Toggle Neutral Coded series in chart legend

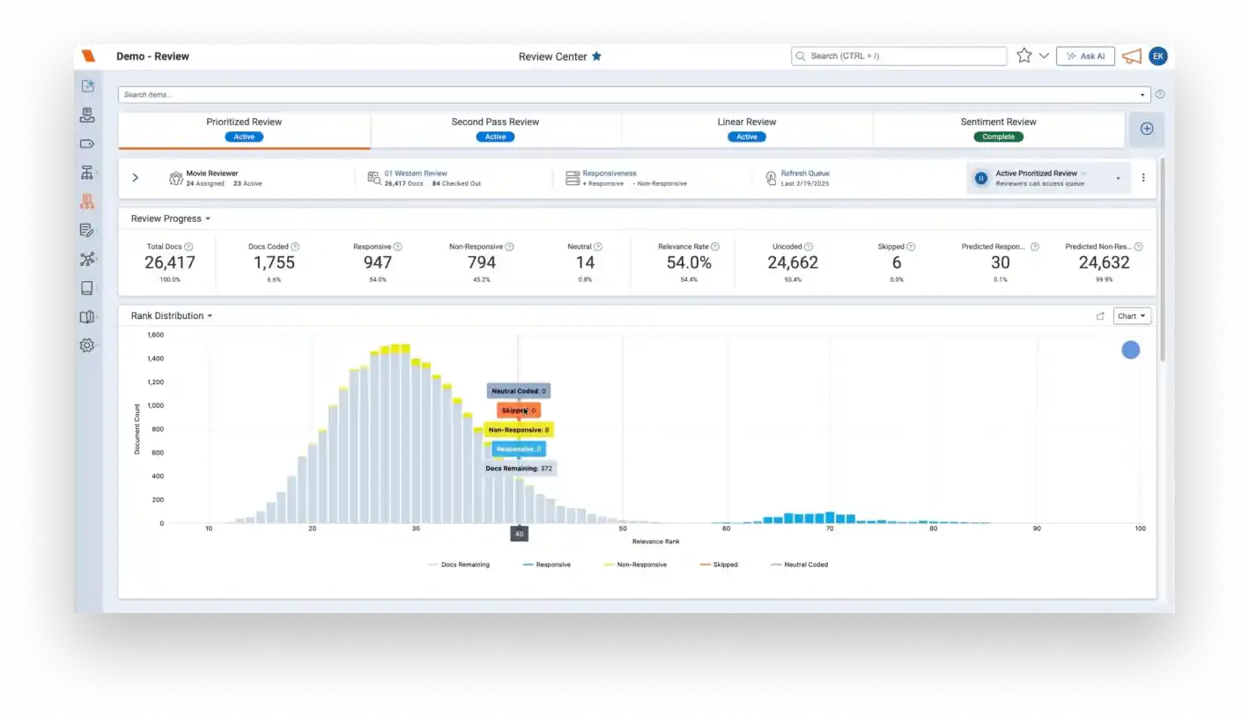[799, 565]
